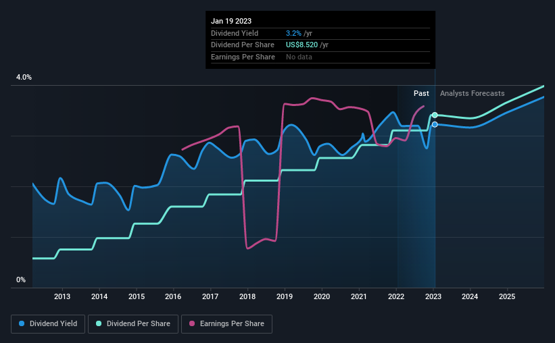Click the US$8.520 dividend per share value
The image size is (555, 343).
[301, 45]
